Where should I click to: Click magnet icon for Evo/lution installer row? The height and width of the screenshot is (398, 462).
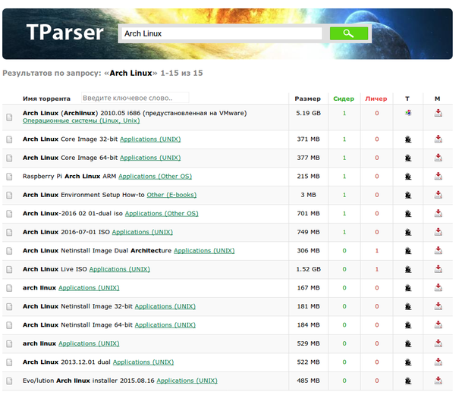coord(438,380)
